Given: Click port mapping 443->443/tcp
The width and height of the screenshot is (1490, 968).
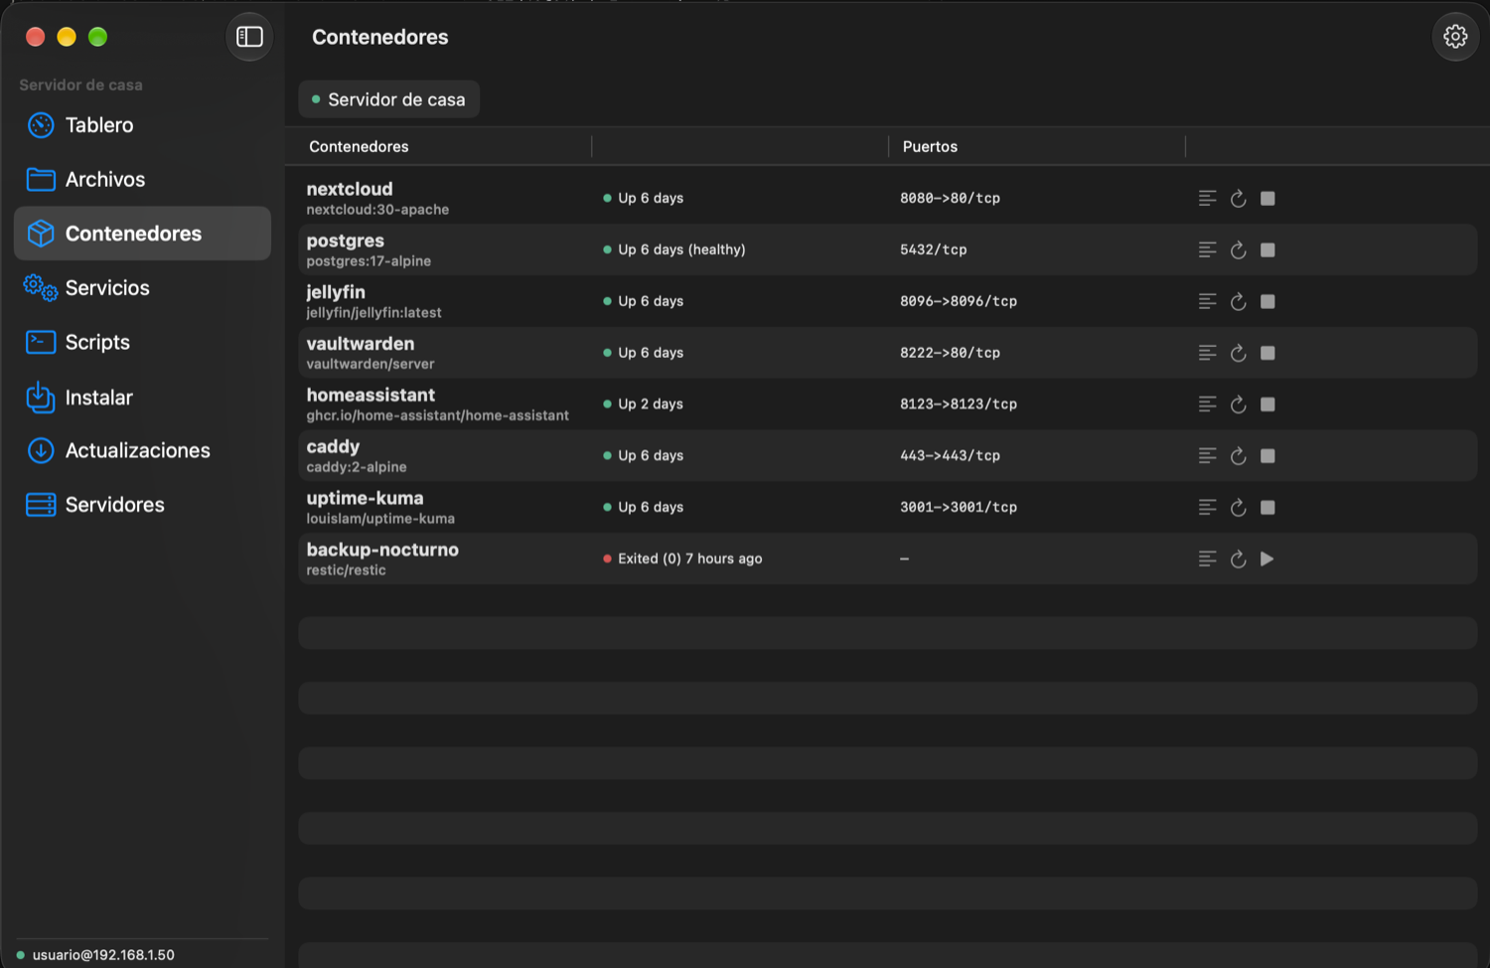Looking at the screenshot, I should [x=950, y=456].
